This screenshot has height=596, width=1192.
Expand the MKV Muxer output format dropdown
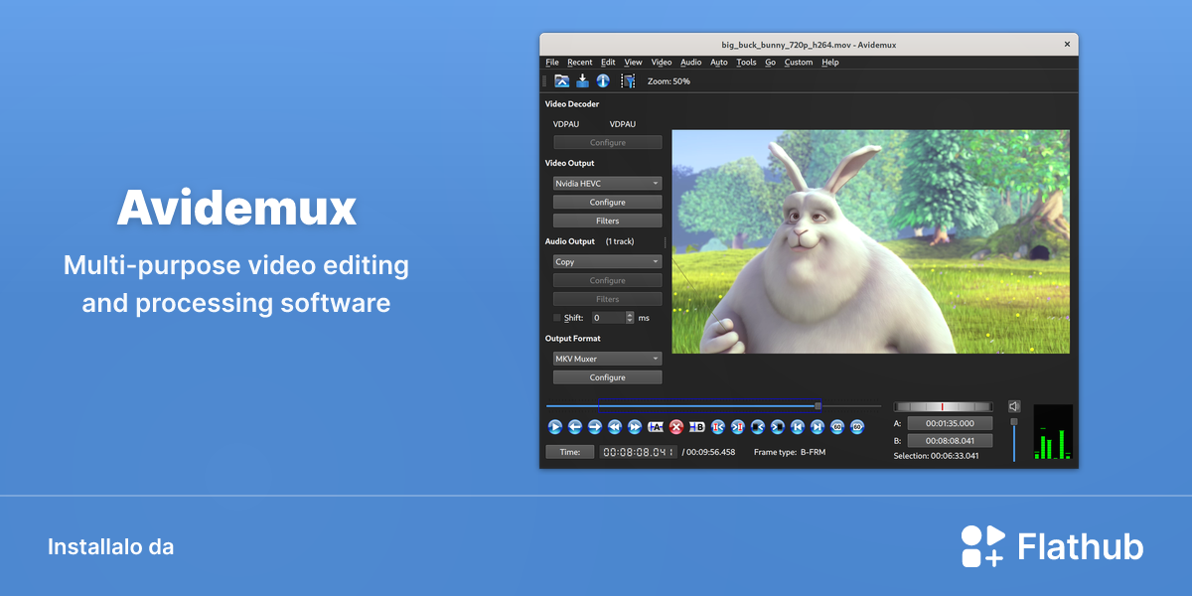click(607, 359)
